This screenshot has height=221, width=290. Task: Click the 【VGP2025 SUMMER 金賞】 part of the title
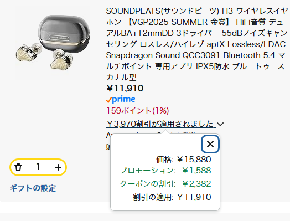point(178,22)
